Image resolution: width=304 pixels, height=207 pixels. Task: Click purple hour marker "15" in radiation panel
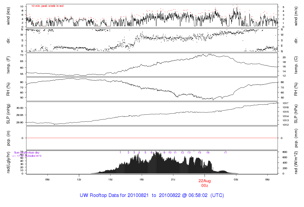[199, 153]
